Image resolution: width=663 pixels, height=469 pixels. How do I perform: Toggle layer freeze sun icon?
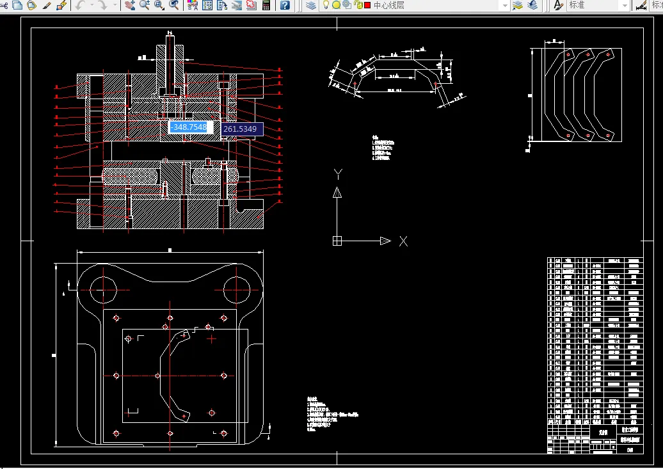point(336,5)
